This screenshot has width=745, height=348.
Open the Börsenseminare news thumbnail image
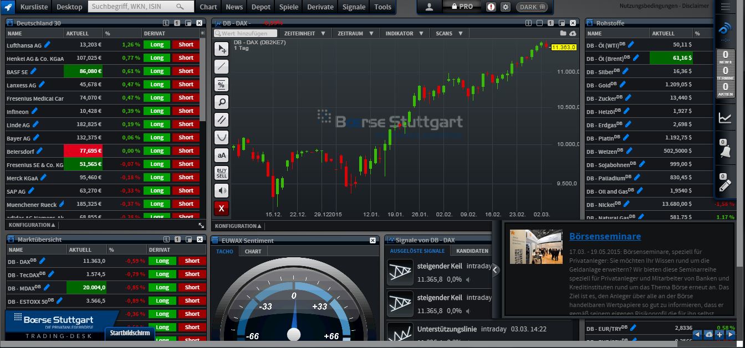pyautogui.click(x=536, y=247)
